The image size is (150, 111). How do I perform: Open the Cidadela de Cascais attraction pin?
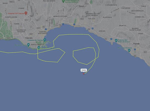tap(45, 40)
